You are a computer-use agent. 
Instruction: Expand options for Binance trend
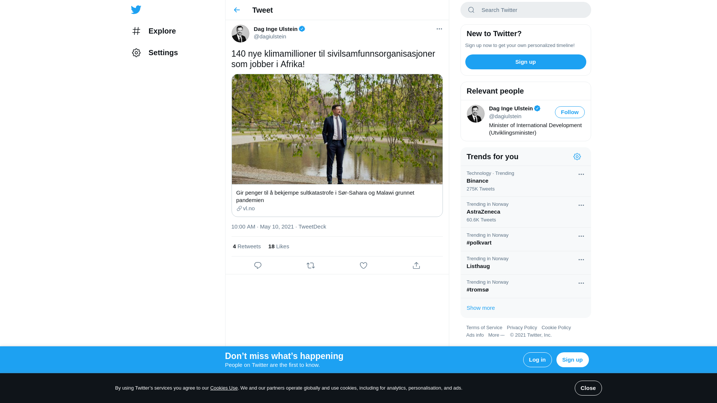pos(581,174)
